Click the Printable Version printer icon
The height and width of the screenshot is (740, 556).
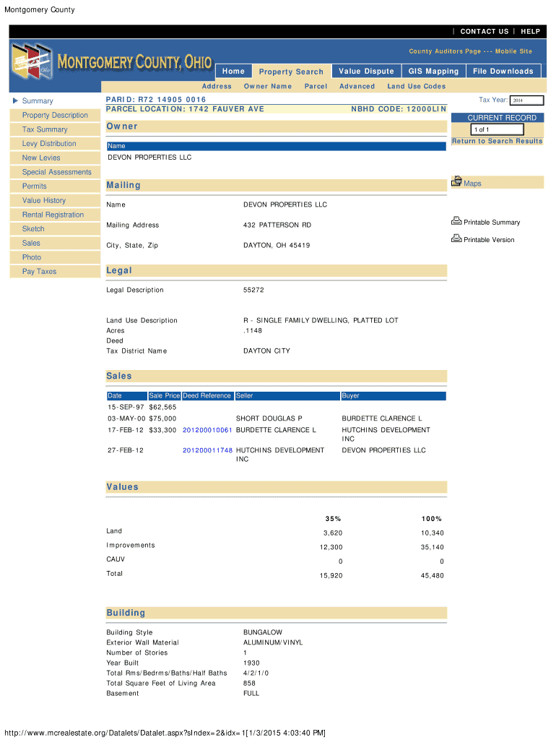(x=456, y=238)
